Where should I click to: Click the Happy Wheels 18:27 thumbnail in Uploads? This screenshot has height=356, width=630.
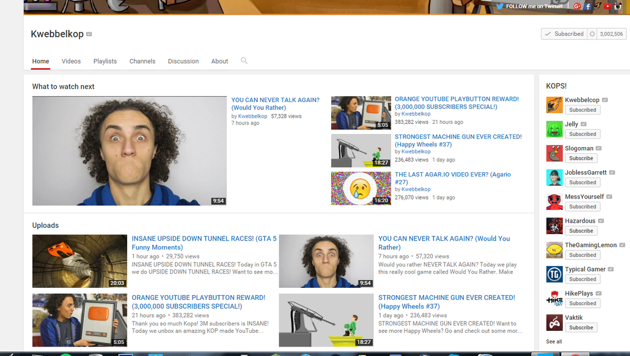click(x=326, y=320)
